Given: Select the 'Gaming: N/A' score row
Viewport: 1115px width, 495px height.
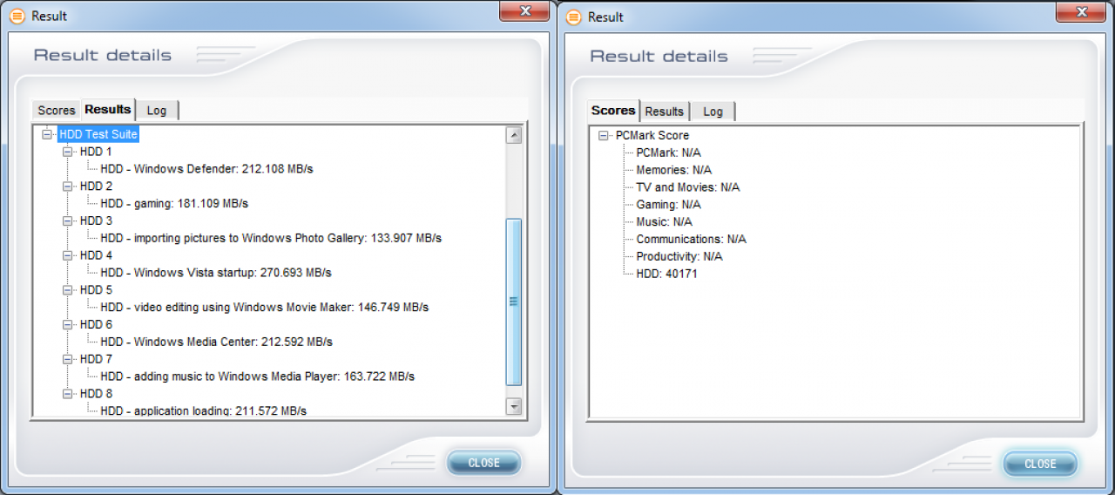Looking at the screenshot, I should (x=668, y=205).
